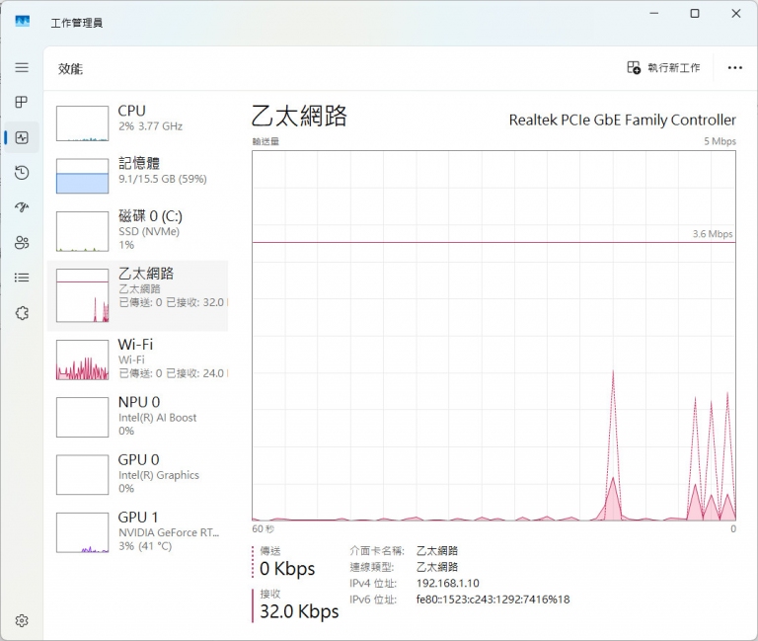Open the Processes page icon
758x641 pixels.
(22, 103)
